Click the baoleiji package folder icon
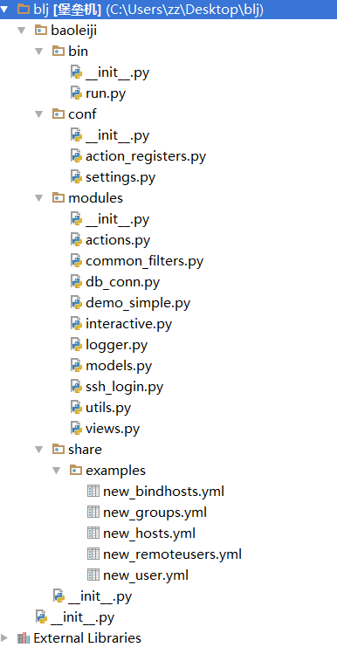Screen dimensions: 337x654 (x=41, y=30)
